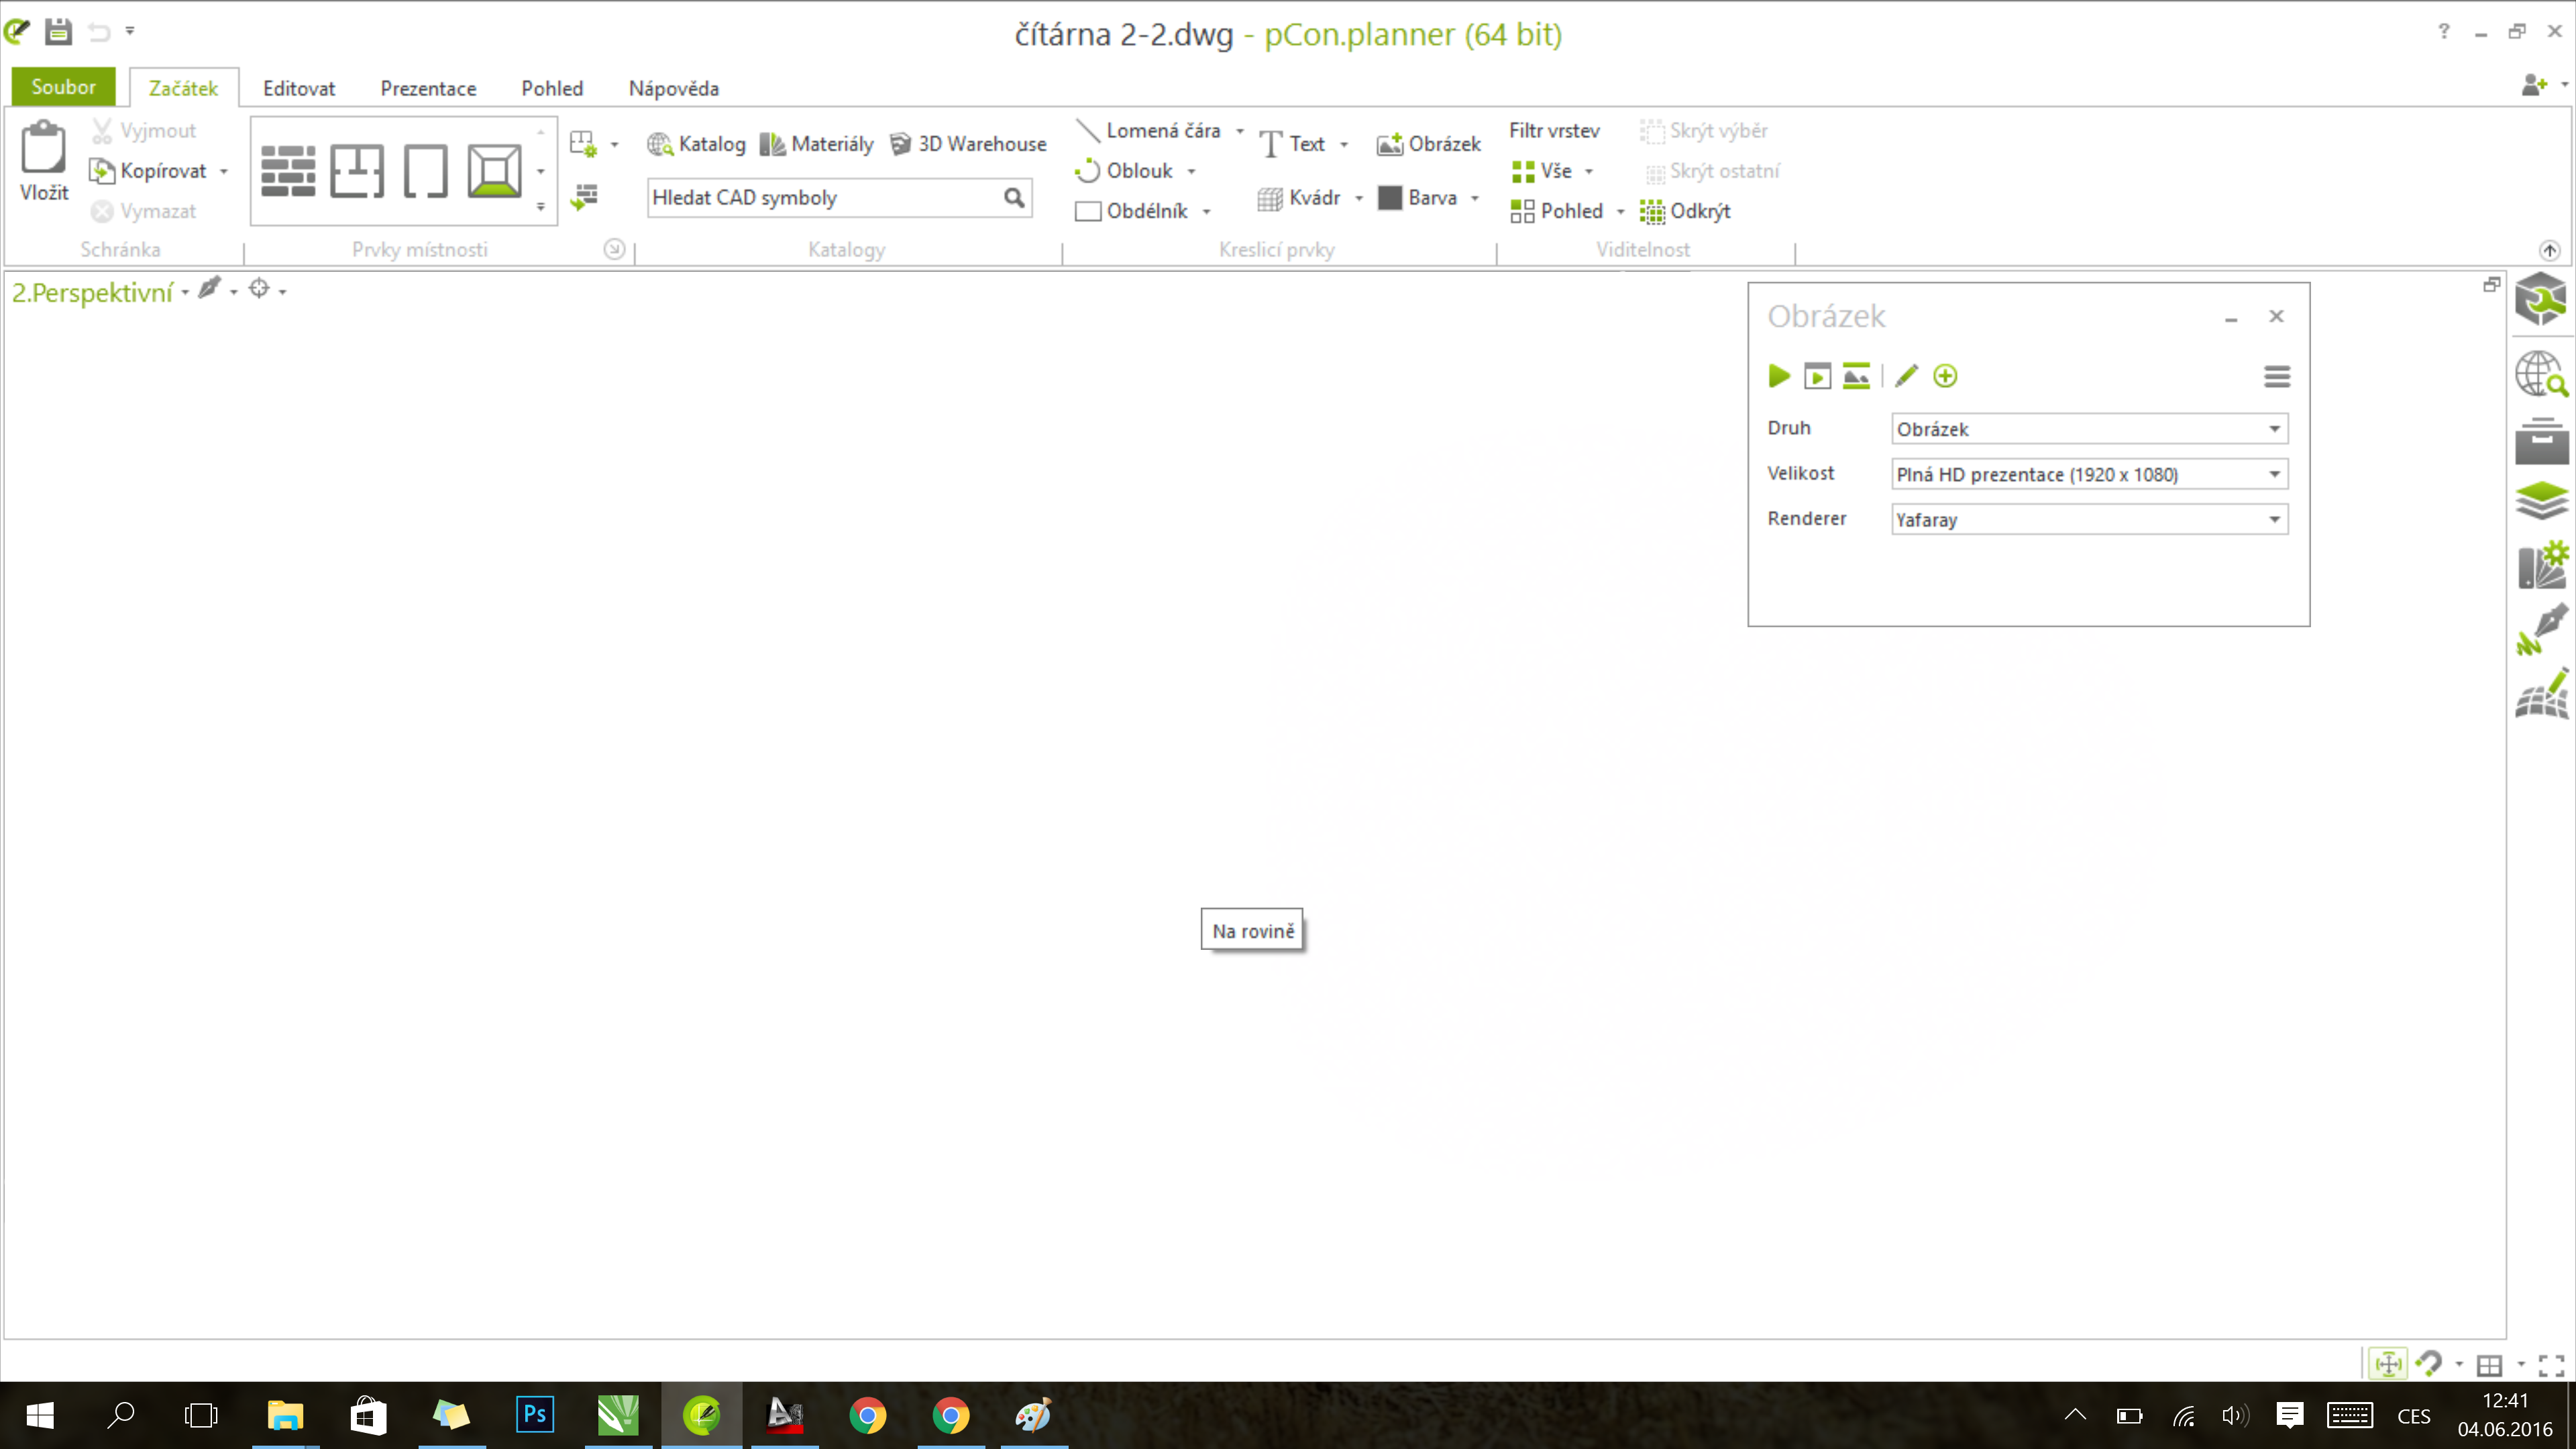Switch to the Prezentace tab
Image resolution: width=2576 pixels, height=1449 pixels.
[x=428, y=88]
